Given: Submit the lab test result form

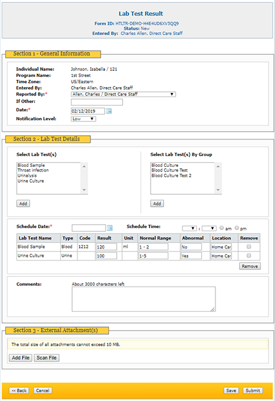Looking at the screenshot, I should (x=253, y=390).
